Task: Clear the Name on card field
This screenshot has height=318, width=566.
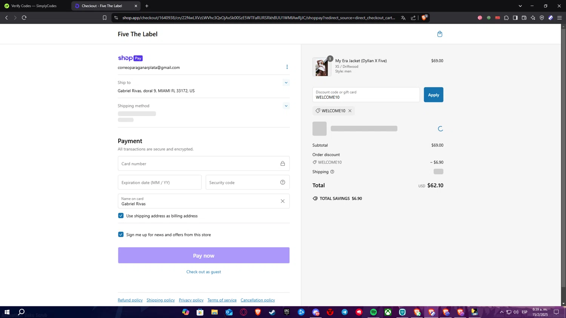Action: [x=283, y=201]
